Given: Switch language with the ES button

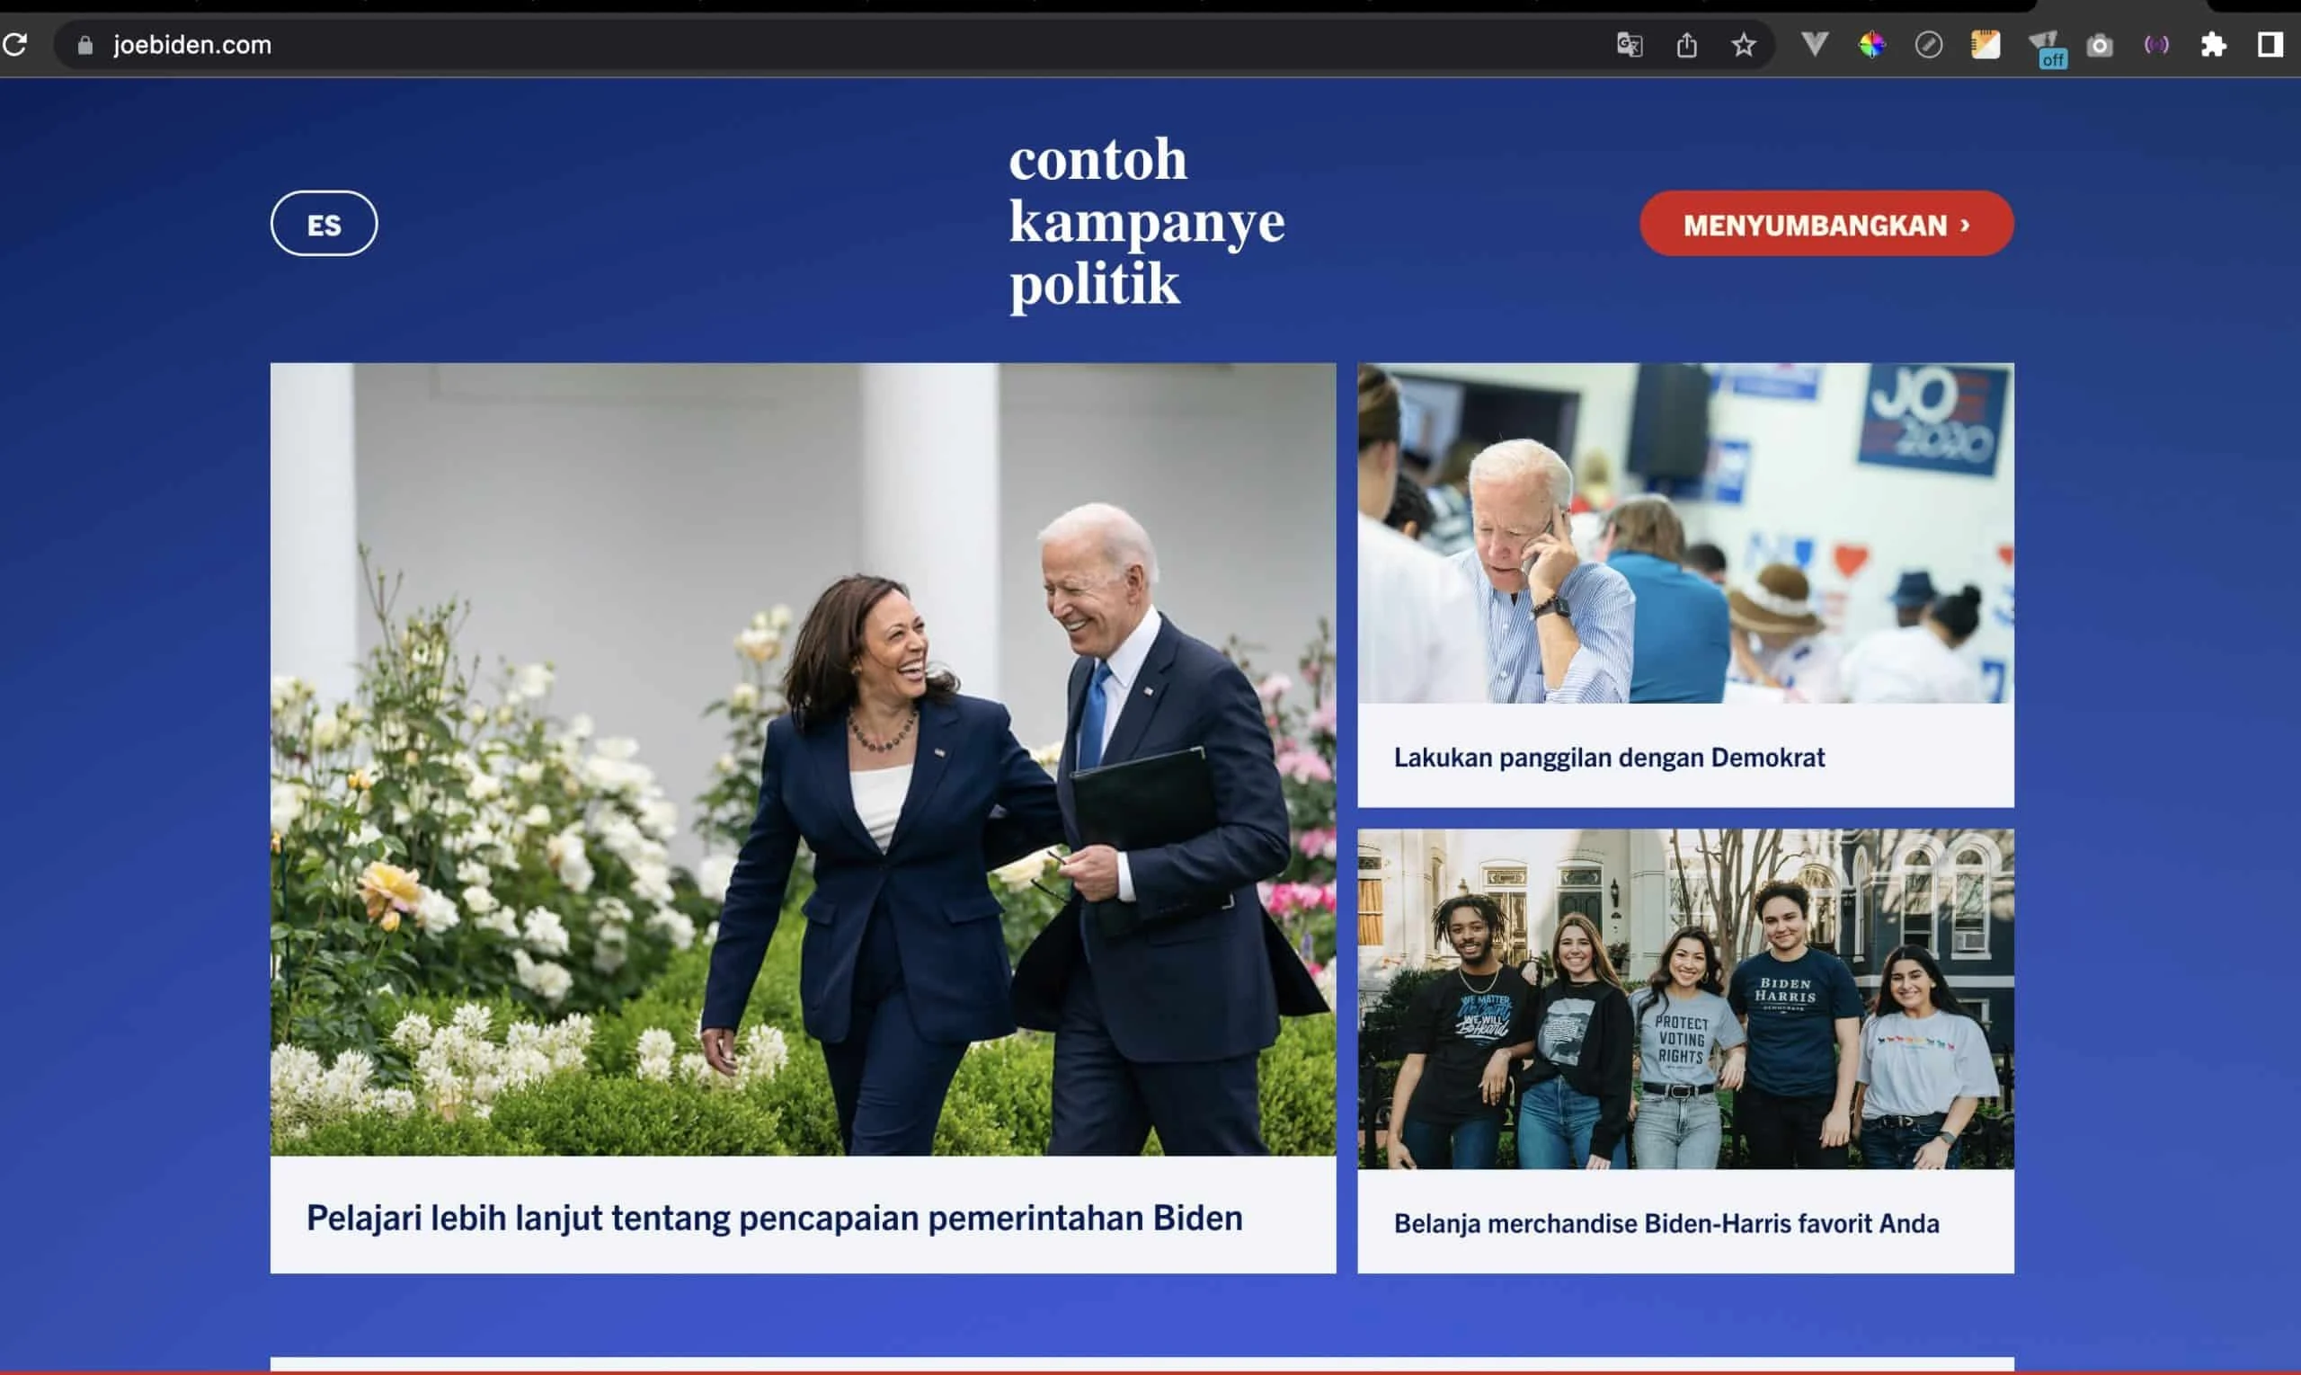Looking at the screenshot, I should click(324, 223).
